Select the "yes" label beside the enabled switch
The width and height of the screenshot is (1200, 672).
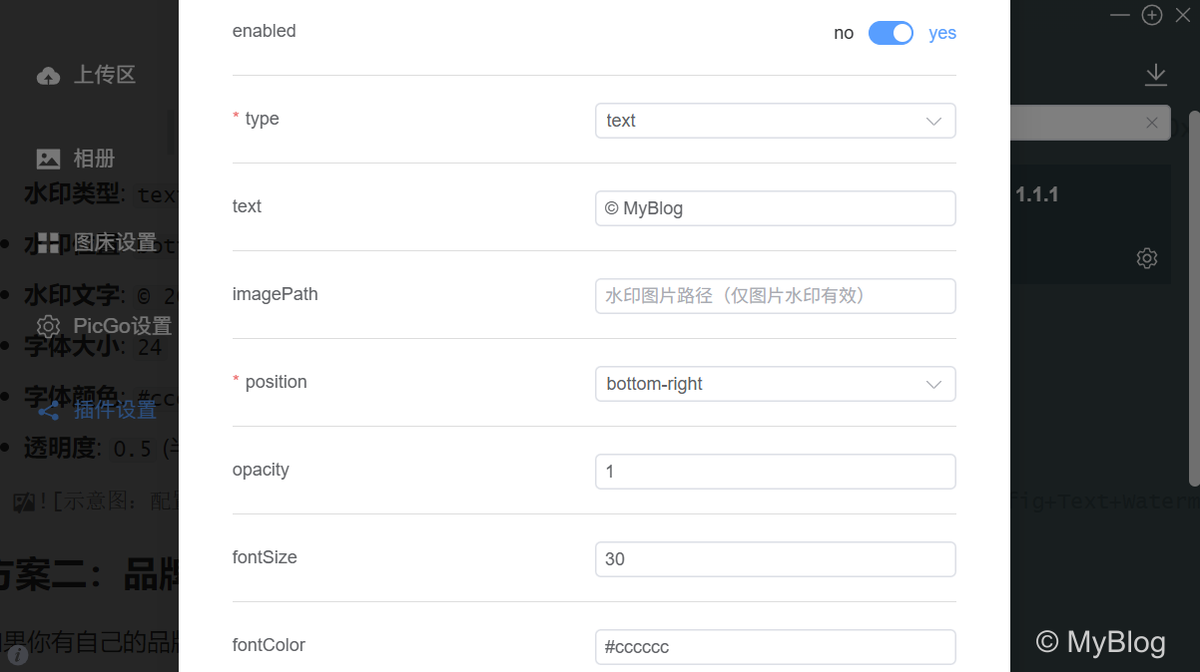click(941, 33)
